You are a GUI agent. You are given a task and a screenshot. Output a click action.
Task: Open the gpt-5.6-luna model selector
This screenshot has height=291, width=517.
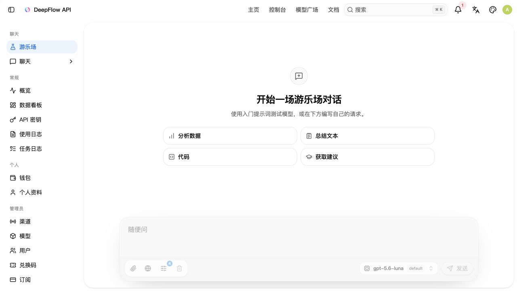coord(399,268)
